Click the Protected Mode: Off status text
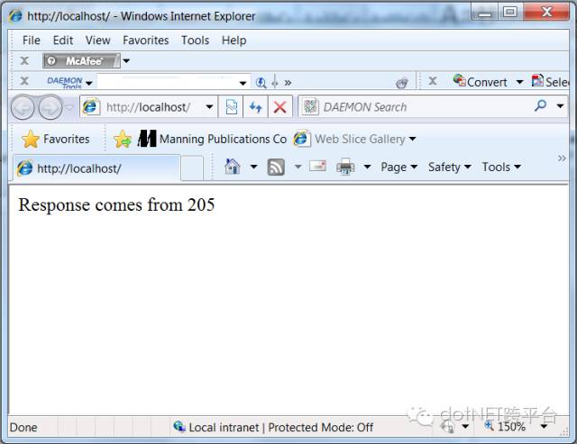577x444 pixels. pyautogui.click(x=321, y=428)
